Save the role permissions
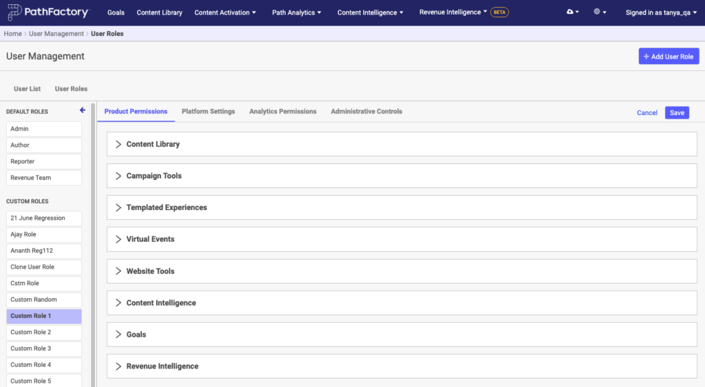Screen dimensions: 705x387 tap(677, 113)
